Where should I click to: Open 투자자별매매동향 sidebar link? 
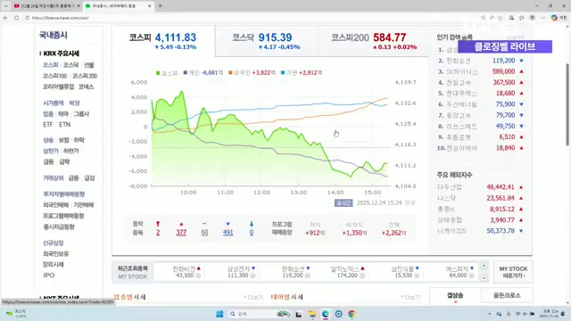63,194
